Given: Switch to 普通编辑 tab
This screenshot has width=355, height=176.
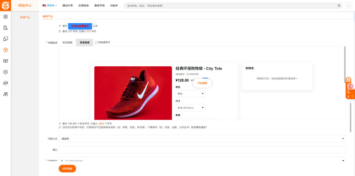Looking at the screenshot, I should point(85,43).
